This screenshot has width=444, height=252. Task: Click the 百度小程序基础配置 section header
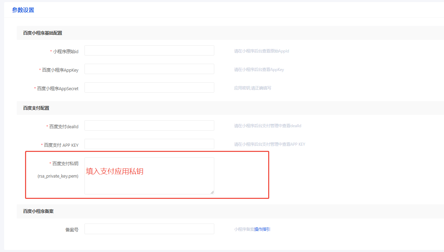[x=43, y=33]
